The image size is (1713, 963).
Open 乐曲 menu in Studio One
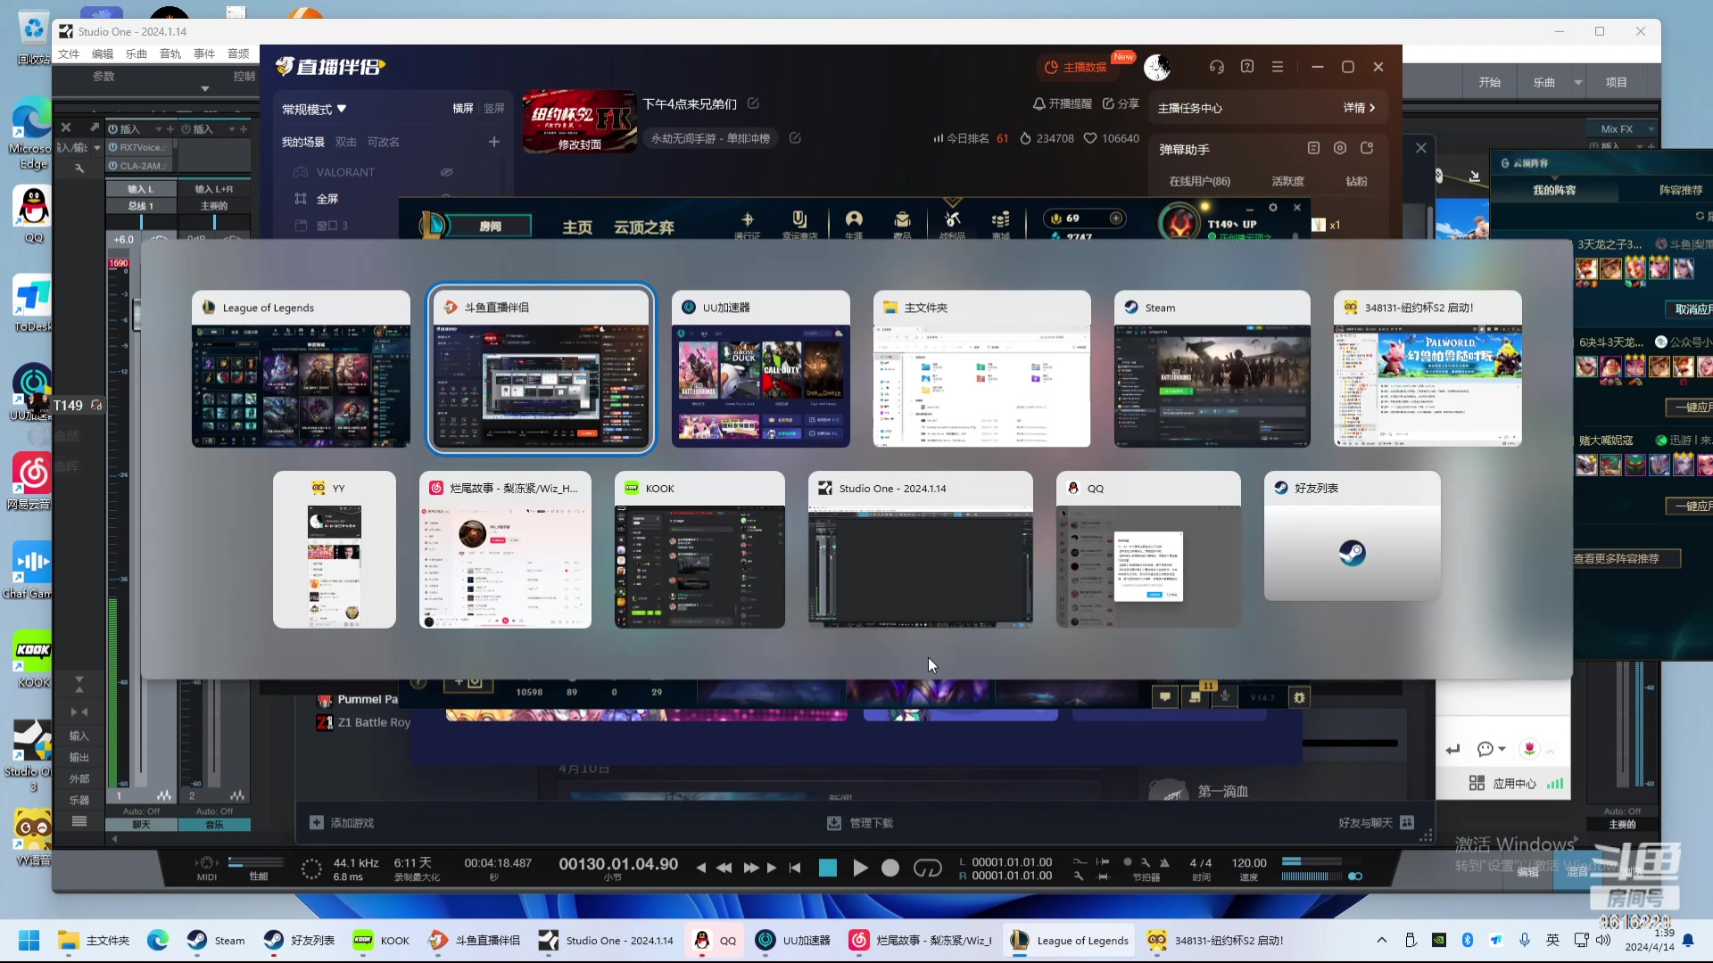click(137, 54)
